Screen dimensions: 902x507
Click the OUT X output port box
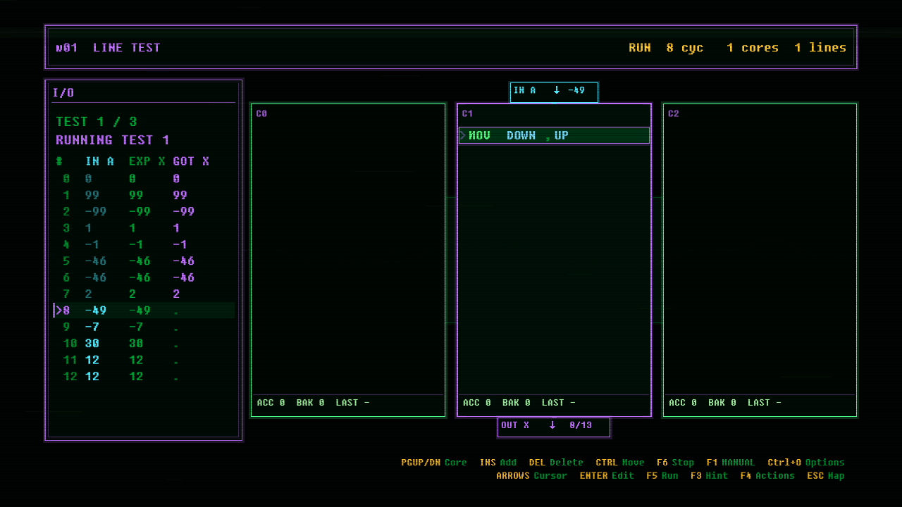(554, 427)
